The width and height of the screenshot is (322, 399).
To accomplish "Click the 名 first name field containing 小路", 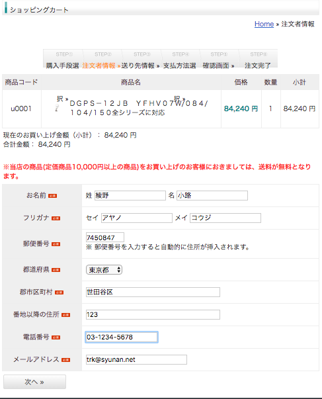I will [x=212, y=195].
